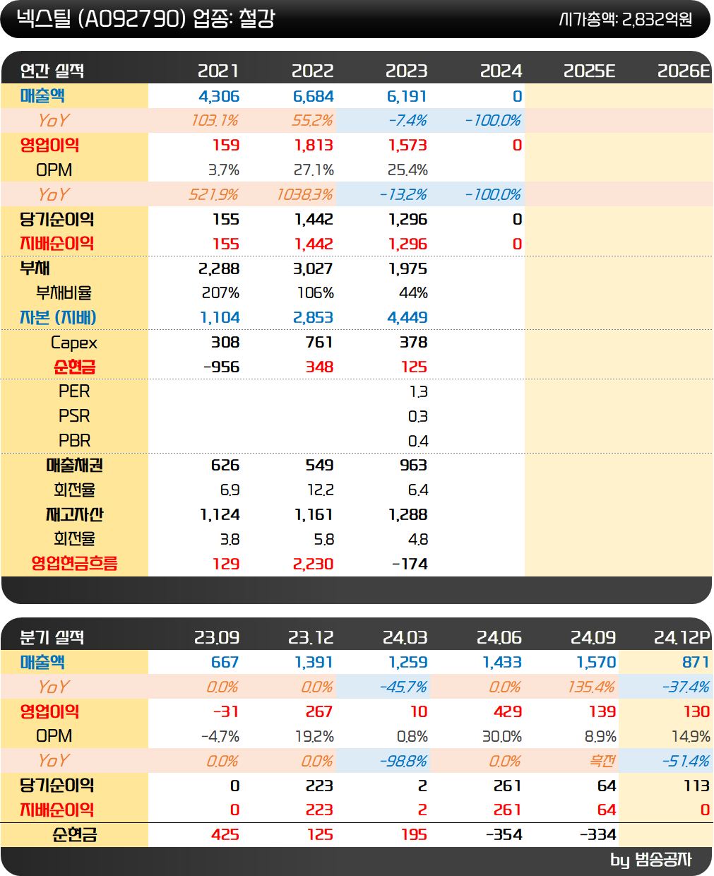Click quarterly 매출액 value 871

pyautogui.click(x=696, y=663)
